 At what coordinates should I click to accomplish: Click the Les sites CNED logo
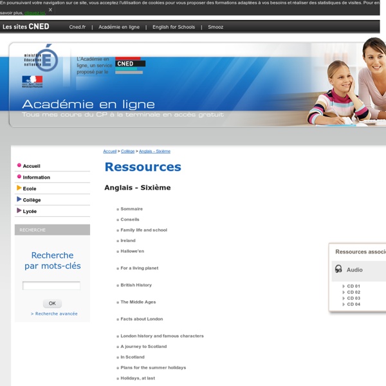[x=26, y=27]
